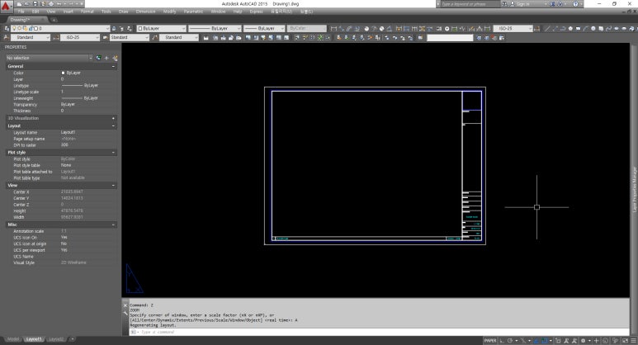Select the Radius dimension tool
Viewport: 638px width, 345px height.
(366, 29)
